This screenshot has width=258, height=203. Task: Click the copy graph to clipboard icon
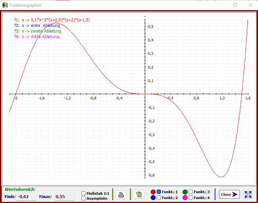[139, 194]
